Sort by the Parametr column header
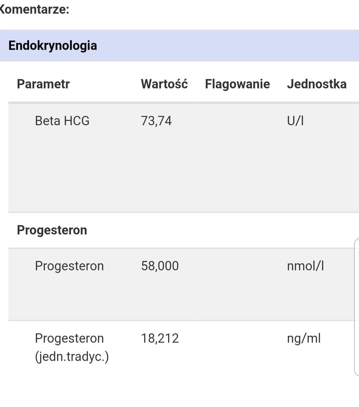Viewport: 359px width, 407px height. click(43, 84)
